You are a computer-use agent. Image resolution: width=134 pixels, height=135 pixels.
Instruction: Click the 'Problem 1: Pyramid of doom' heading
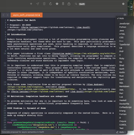tap(26, 108)
